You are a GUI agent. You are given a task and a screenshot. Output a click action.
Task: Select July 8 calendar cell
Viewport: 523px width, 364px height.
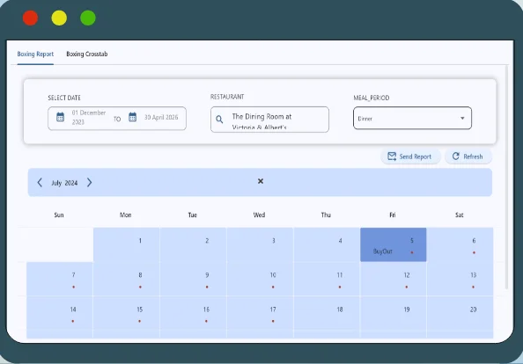click(126, 279)
